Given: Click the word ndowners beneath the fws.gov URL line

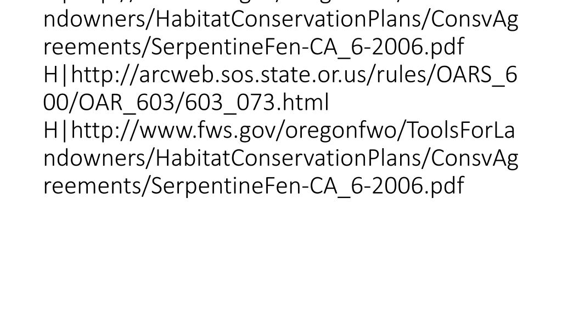Looking at the screenshot, I should 94,158.
